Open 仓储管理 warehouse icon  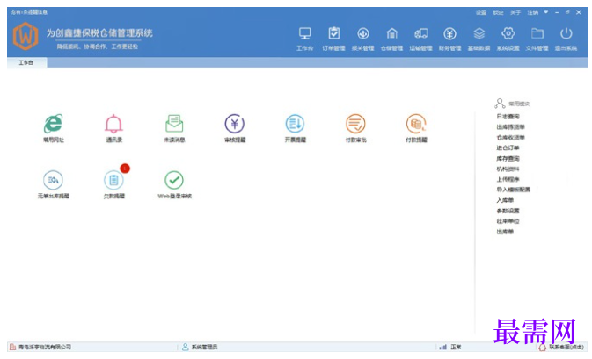pyautogui.click(x=392, y=34)
